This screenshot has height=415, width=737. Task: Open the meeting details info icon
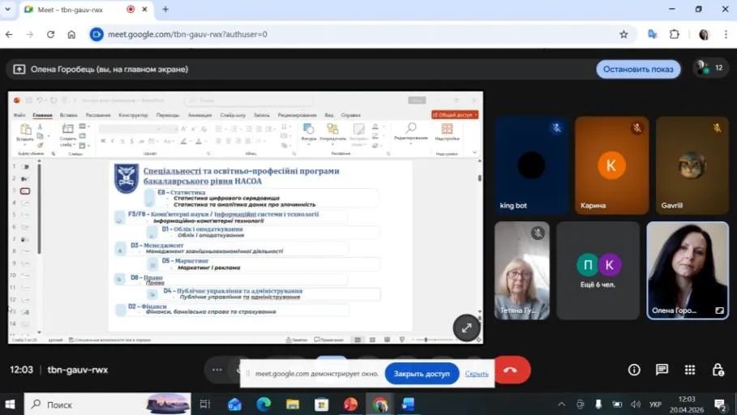[x=634, y=370]
